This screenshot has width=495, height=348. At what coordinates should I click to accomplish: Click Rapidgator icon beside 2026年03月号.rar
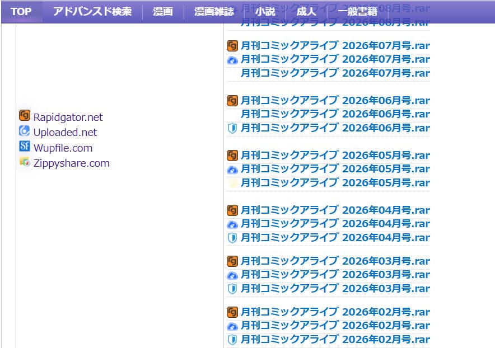click(x=232, y=261)
